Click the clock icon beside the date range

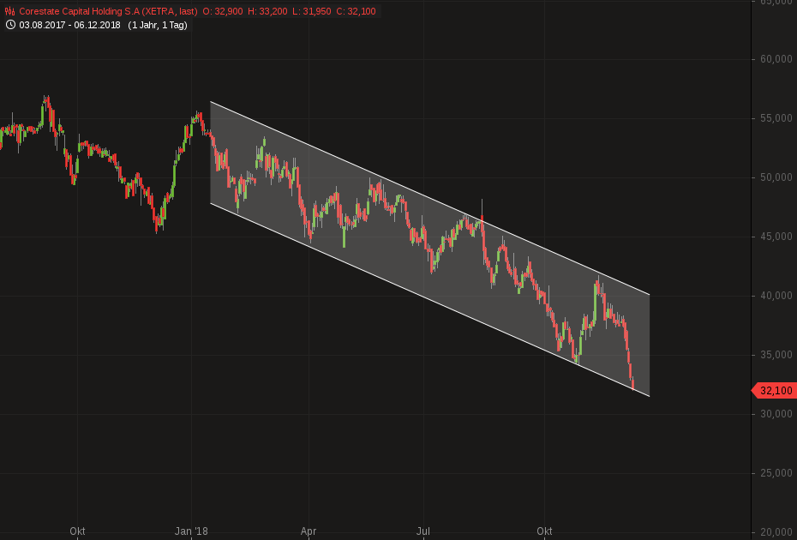point(9,27)
